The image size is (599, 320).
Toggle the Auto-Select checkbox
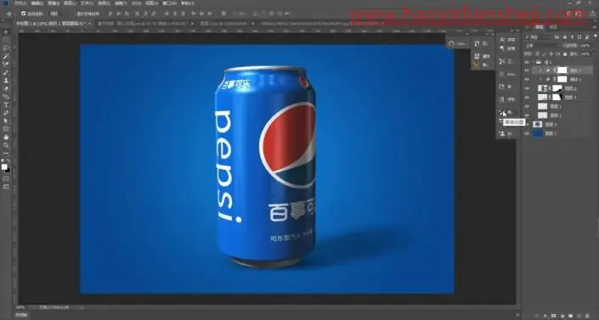pos(23,14)
